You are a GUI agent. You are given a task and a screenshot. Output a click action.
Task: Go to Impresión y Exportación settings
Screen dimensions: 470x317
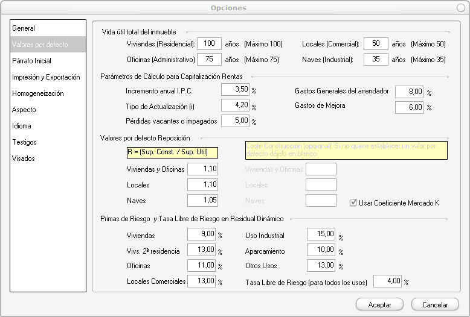point(46,77)
